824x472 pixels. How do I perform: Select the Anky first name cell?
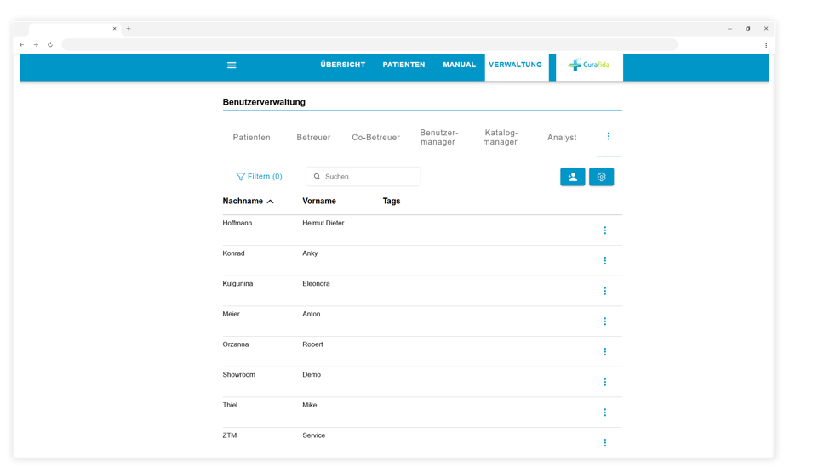310,253
